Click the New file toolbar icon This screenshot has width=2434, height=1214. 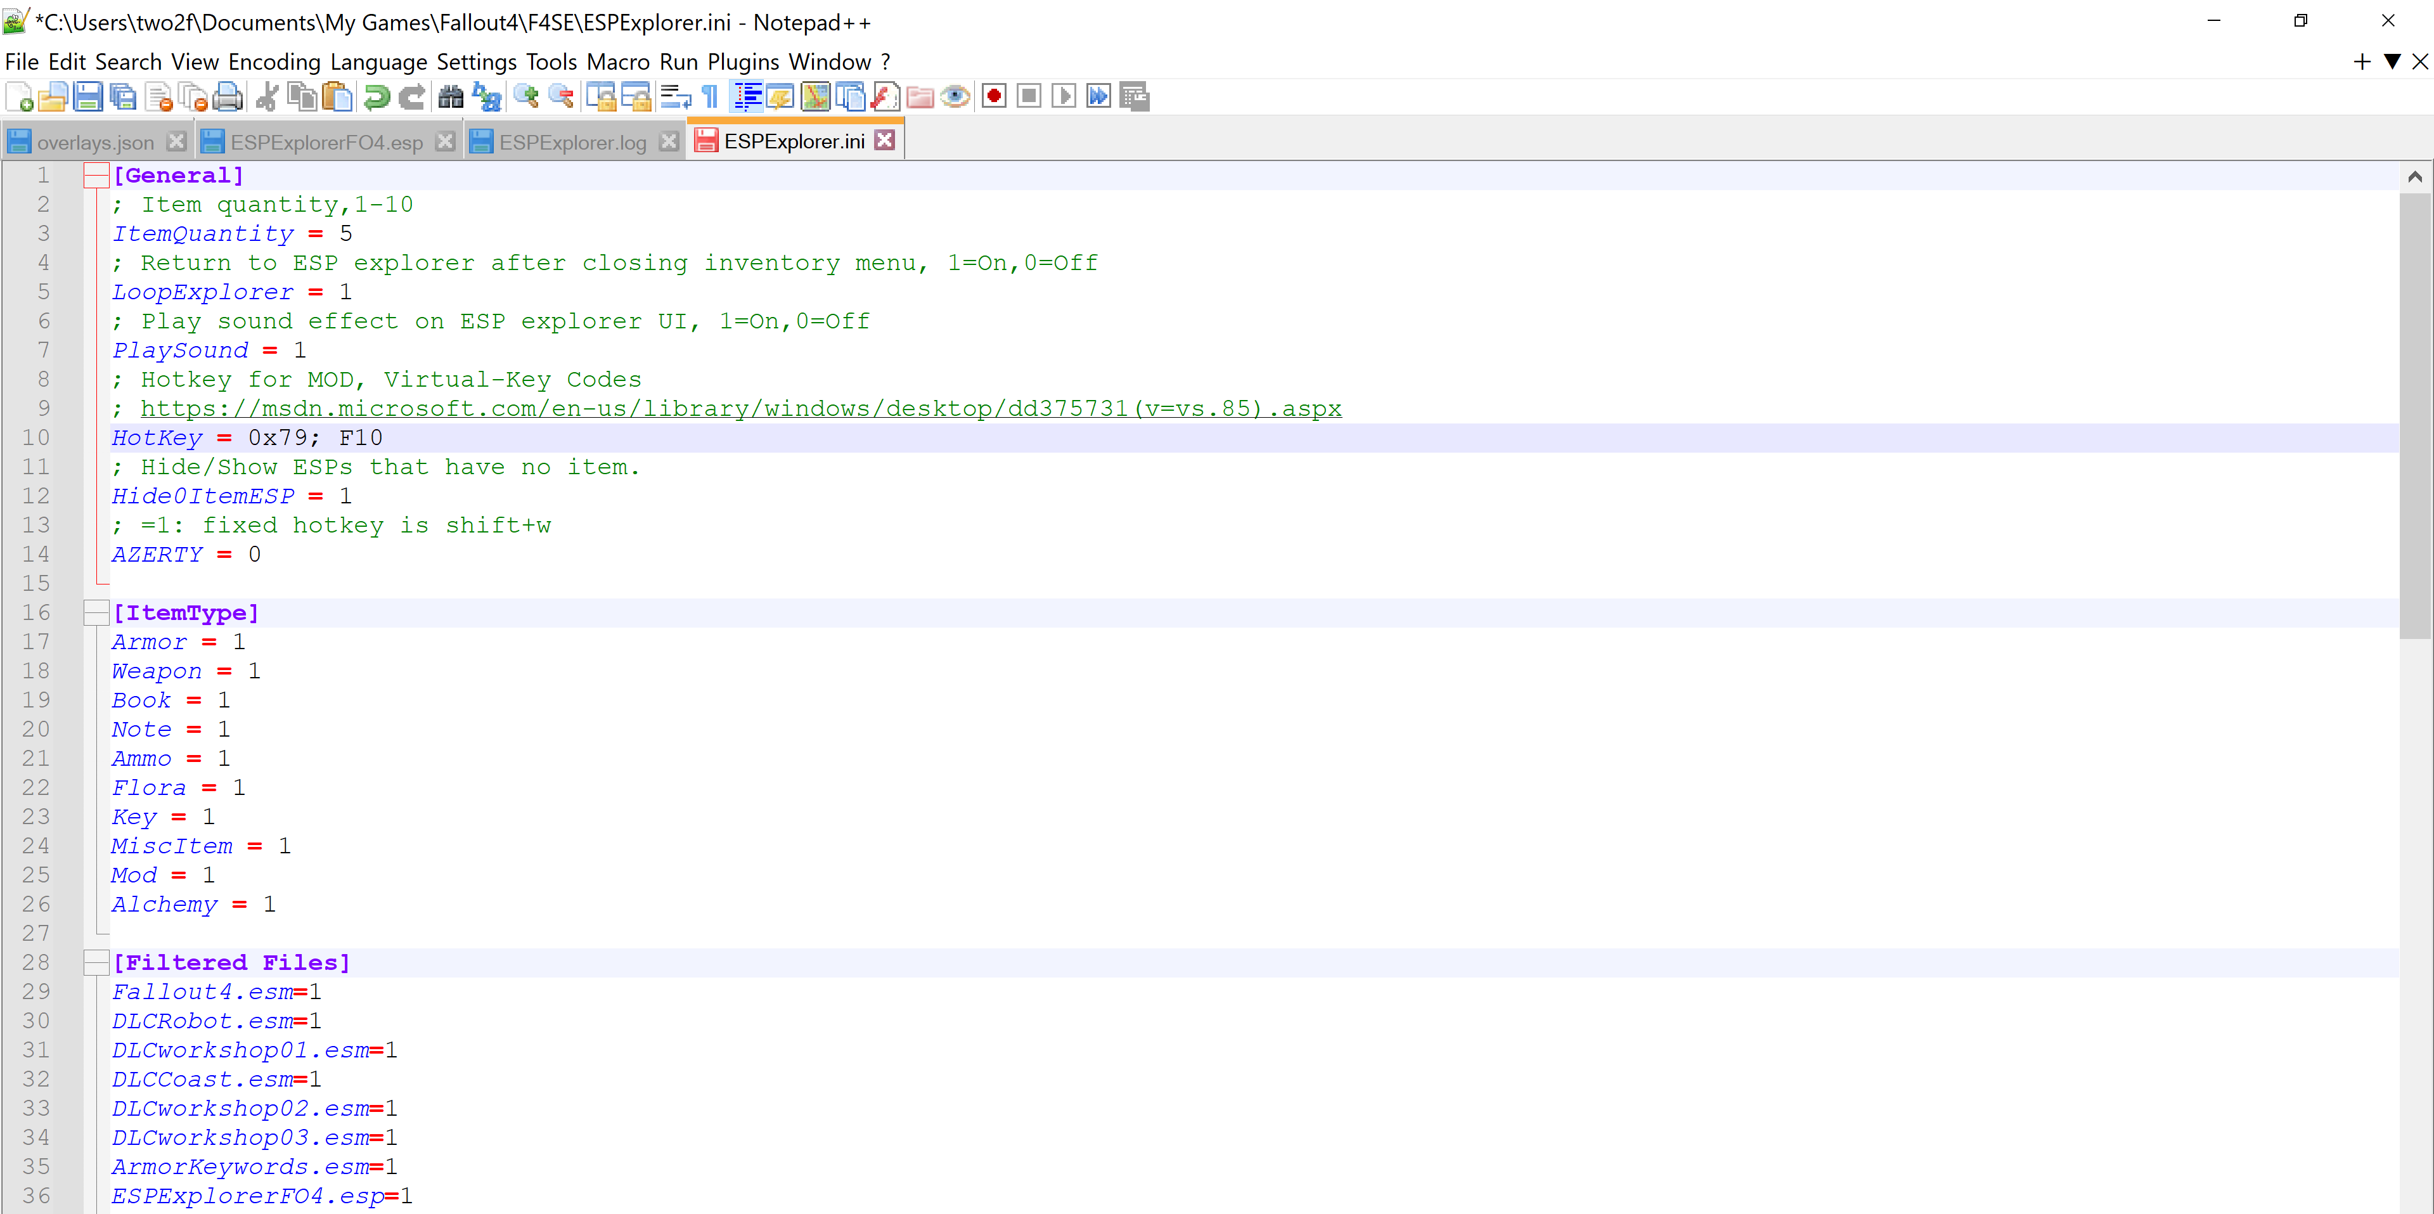coord(19,96)
